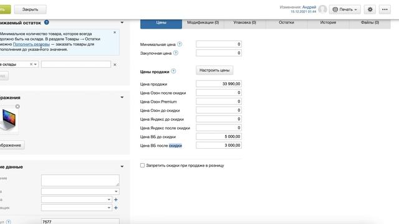Click the 15.12.2021 01:44 timestamp text

(304, 12)
